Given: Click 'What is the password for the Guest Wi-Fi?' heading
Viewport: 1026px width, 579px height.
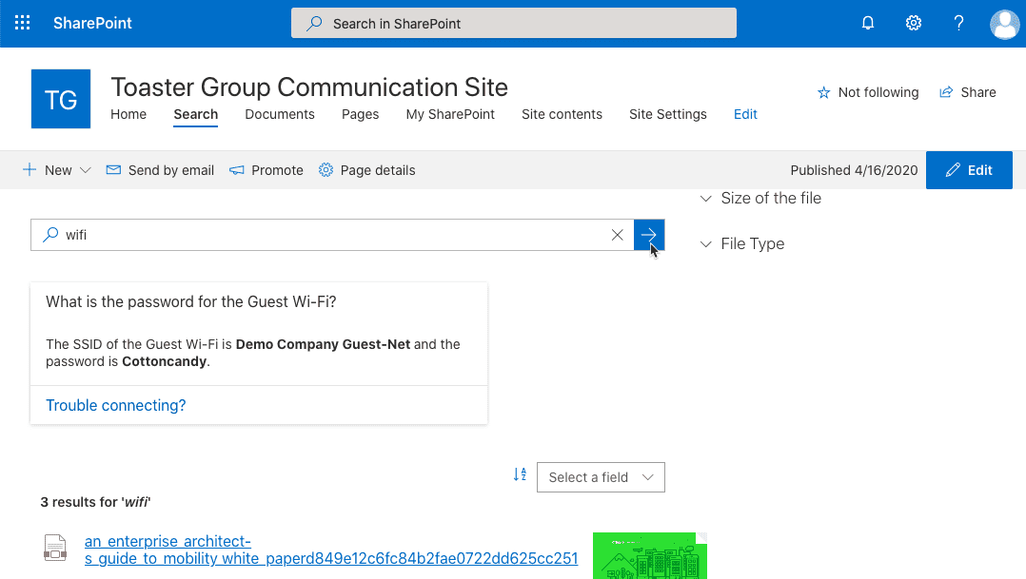Looking at the screenshot, I should click(191, 301).
